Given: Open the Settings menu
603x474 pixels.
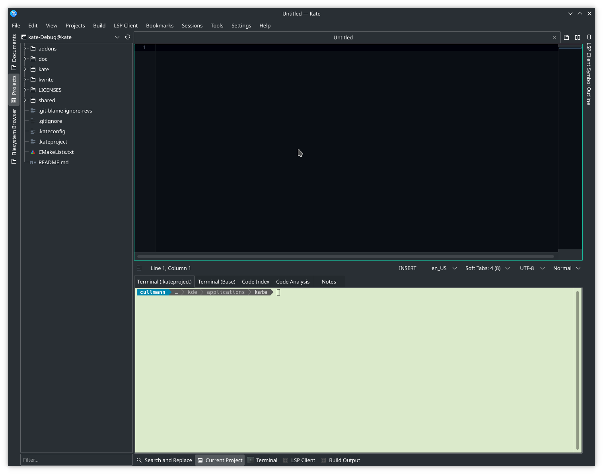Looking at the screenshot, I should (241, 25).
